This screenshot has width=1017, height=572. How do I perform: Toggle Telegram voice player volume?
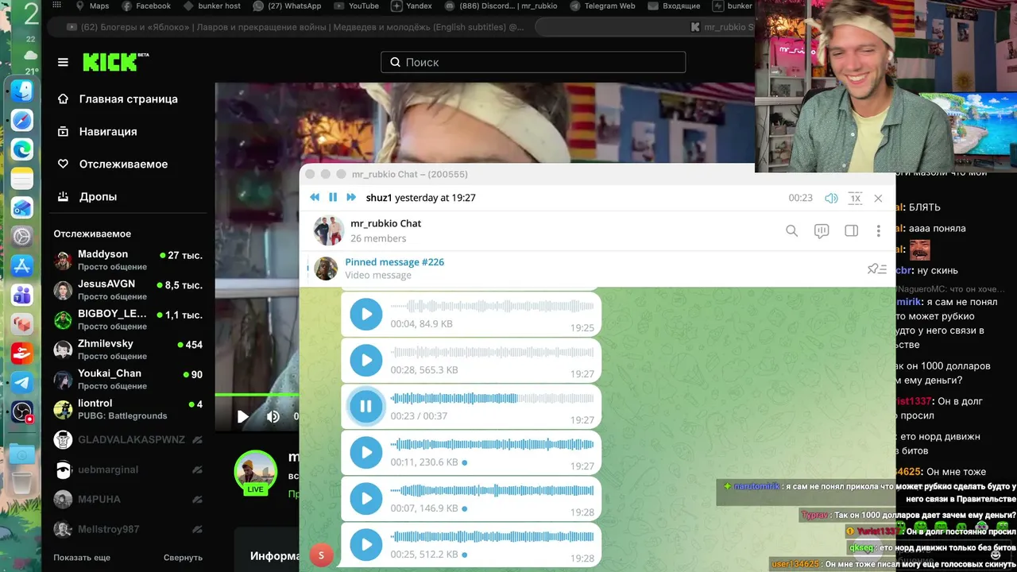click(x=831, y=198)
